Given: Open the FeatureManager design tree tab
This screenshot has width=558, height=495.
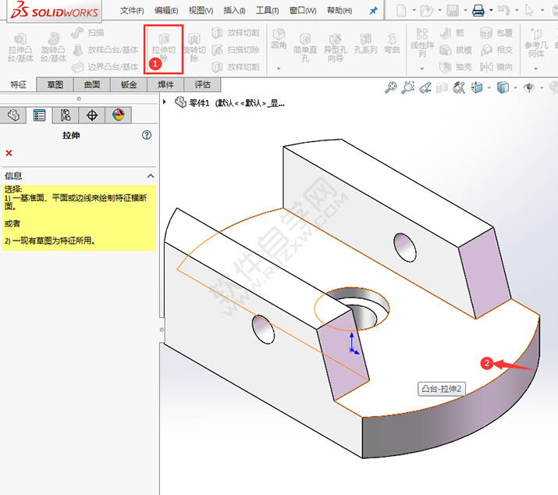Looking at the screenshot, I should pyautogui.click(x=13, y=115).
